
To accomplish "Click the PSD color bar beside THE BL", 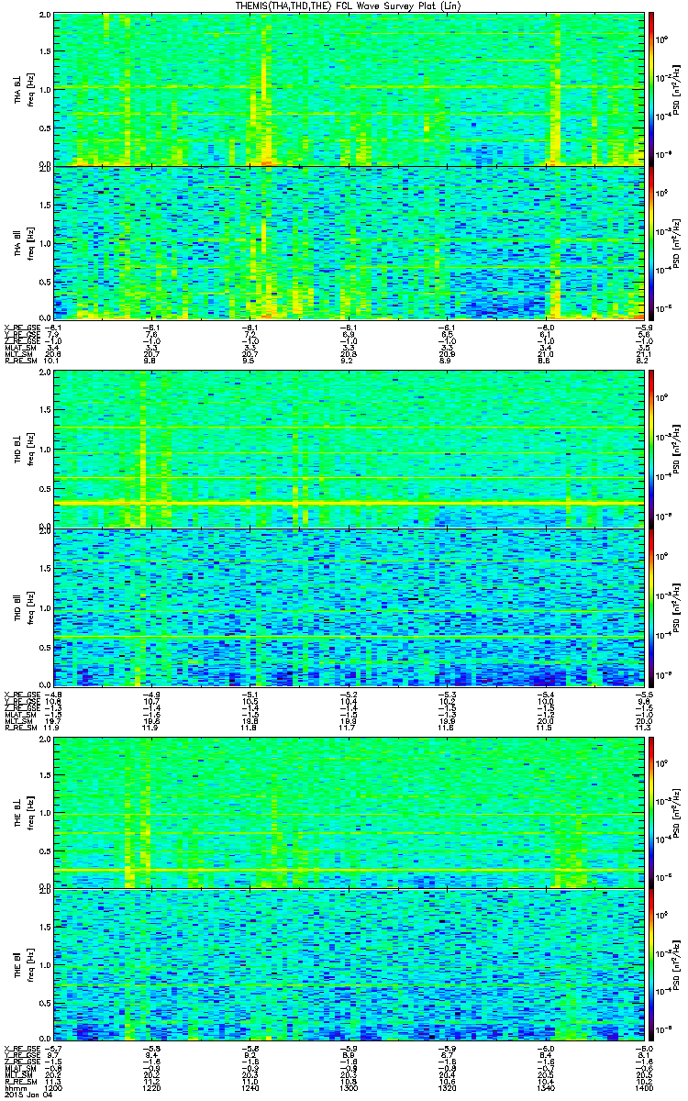I will point(650,812).
